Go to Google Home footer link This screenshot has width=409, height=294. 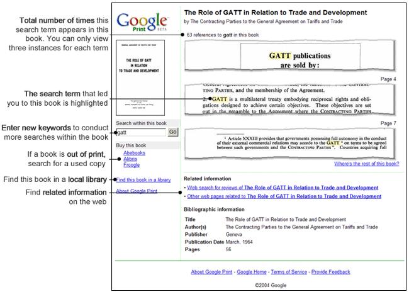click(252, 272)
